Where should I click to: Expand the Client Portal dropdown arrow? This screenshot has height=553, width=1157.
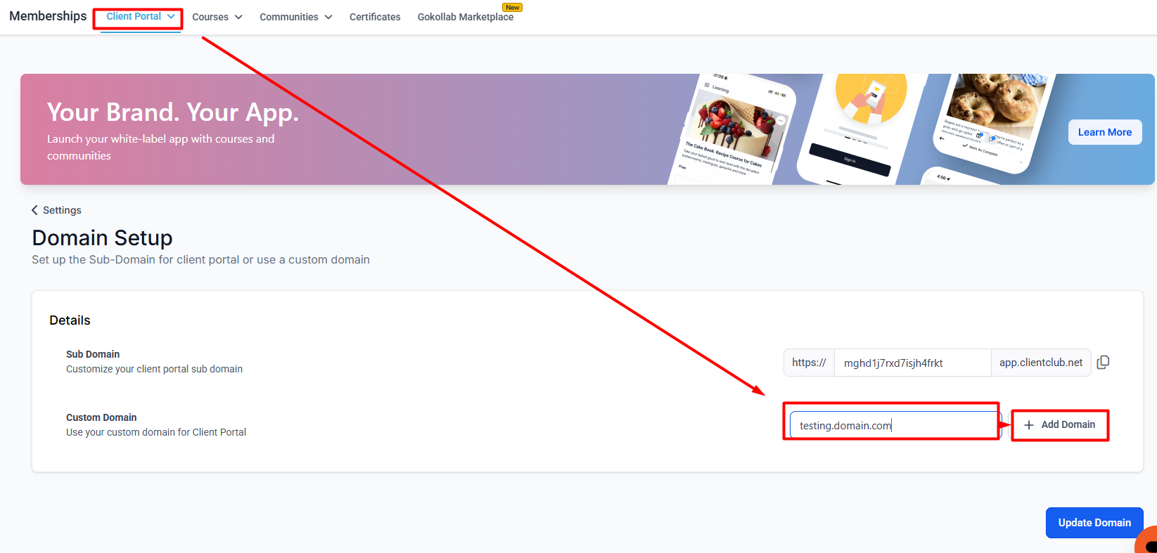click(x=171, y=16)
